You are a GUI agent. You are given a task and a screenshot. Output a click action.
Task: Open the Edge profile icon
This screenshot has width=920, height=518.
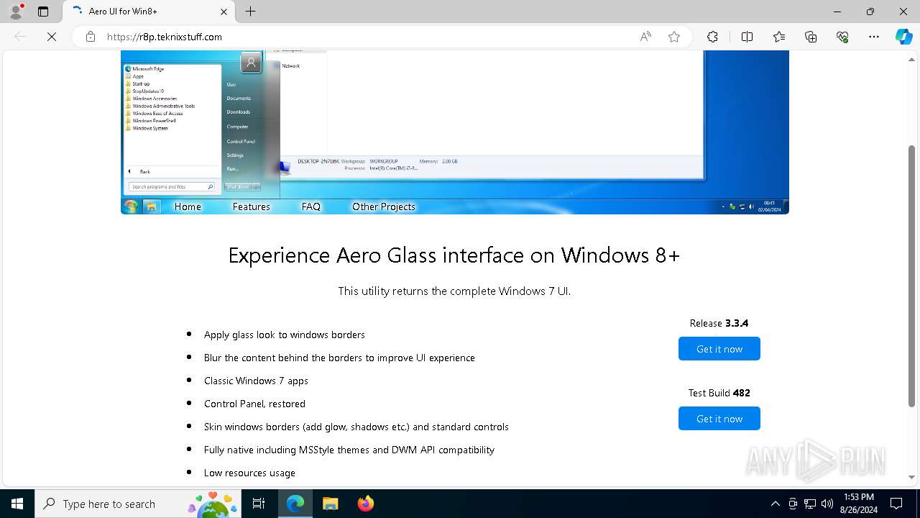(16, 12)
